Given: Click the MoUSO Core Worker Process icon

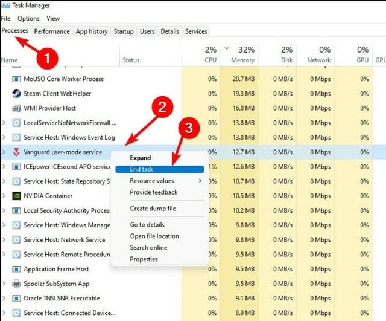Looking at the screenshot, I should (x=17, y=79).
